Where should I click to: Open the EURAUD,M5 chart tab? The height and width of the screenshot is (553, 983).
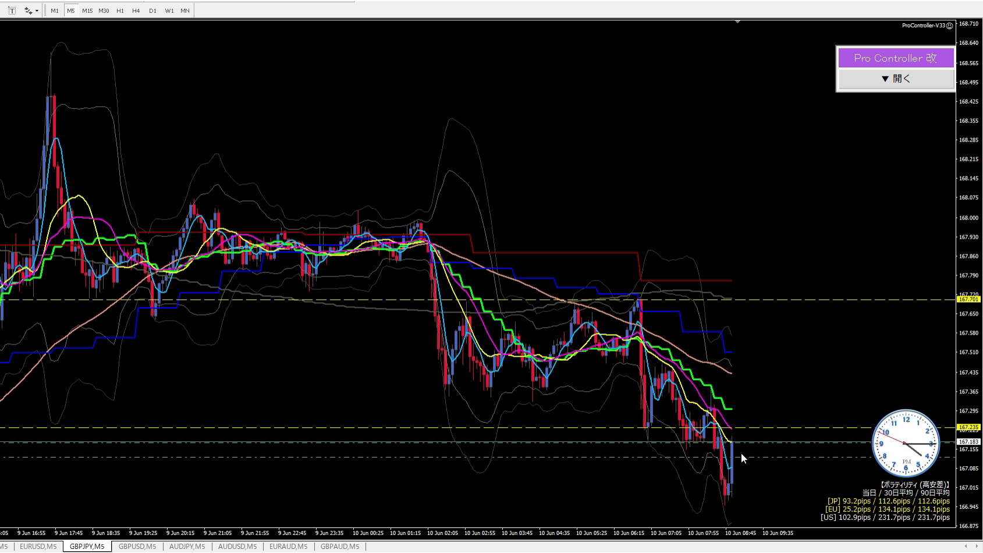288,547
